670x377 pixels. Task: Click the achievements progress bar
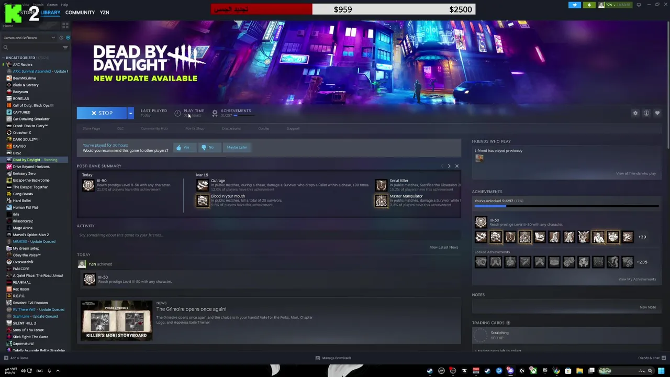point(566,206)
